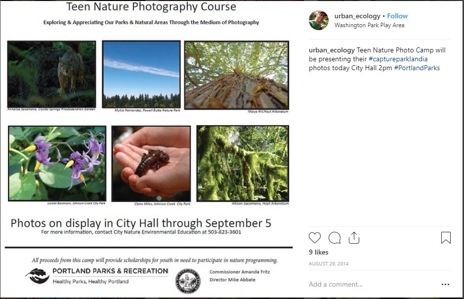Save post with bookmark icon
Image resolution: width=464 pixels, height=299 pixels.
446,238
